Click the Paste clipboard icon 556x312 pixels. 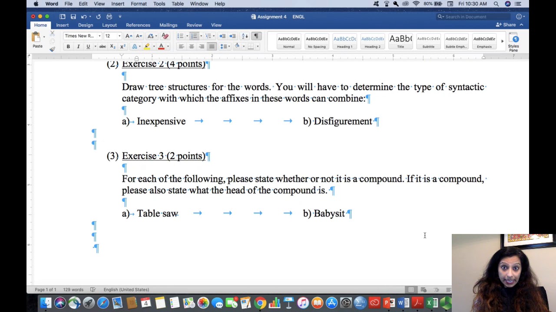[x=36, y=37]
